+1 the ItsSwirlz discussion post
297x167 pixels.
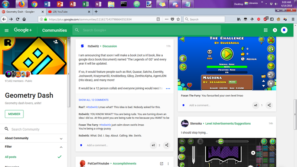[x=153, y=145]
